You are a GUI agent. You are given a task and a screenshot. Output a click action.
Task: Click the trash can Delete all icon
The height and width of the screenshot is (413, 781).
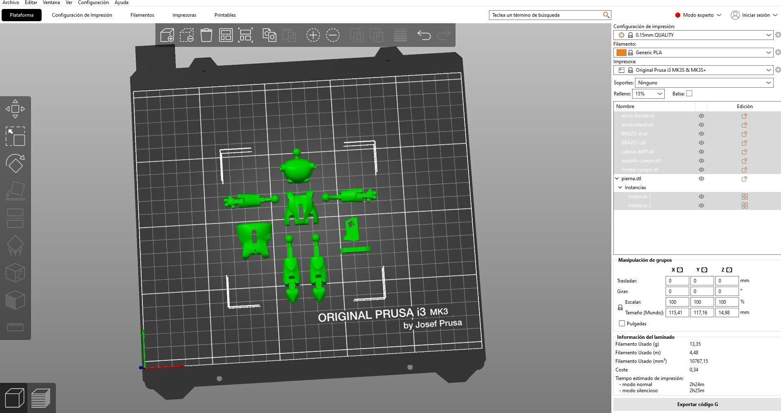206,35
